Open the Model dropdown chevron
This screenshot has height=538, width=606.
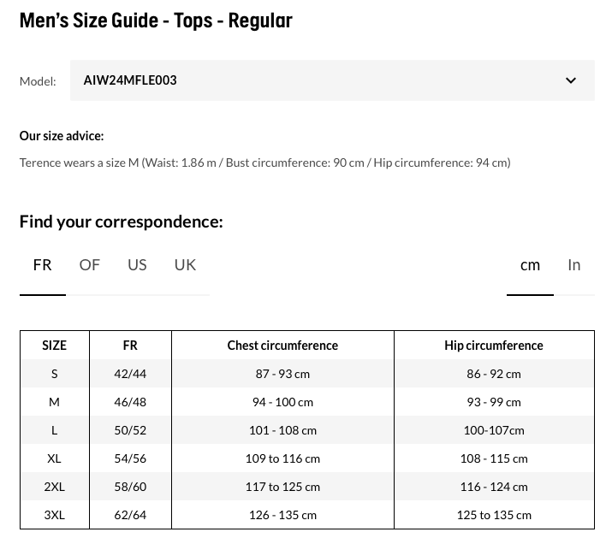tap(570, 80)
